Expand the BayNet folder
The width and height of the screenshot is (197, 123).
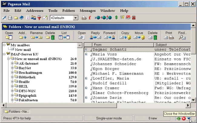12,68
